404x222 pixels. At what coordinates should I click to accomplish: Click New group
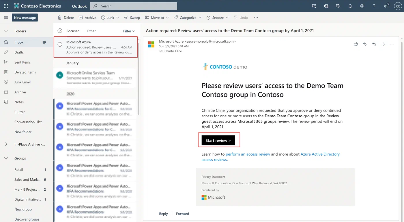click(23, 209)
